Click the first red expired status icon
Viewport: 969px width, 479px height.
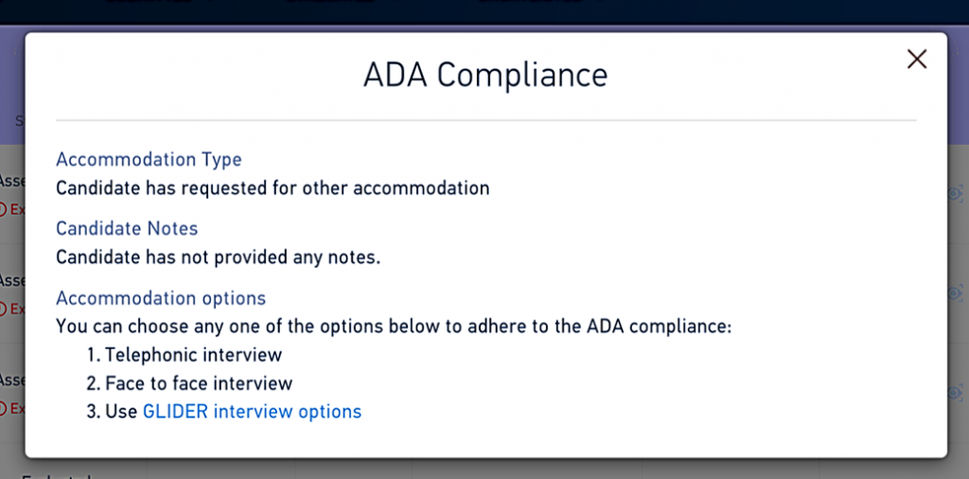(3, 209)
